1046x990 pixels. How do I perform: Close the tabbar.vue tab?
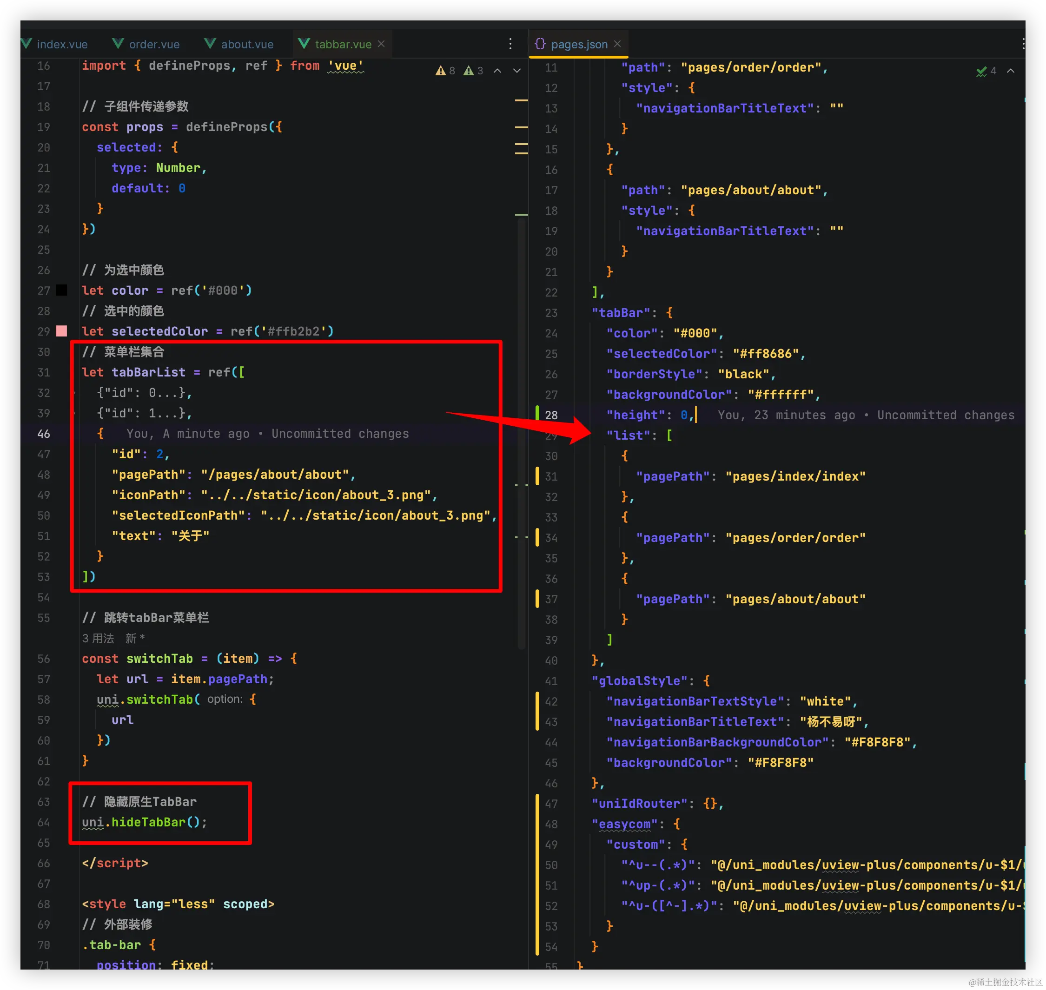click(382, 44)
